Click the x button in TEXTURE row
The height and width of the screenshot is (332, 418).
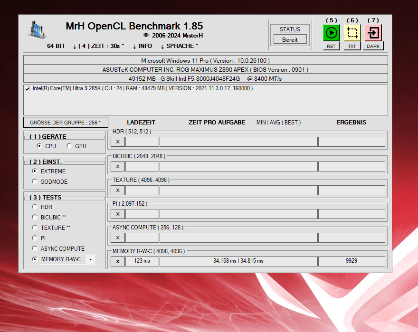pyautogui.click(x=118, y=190)
